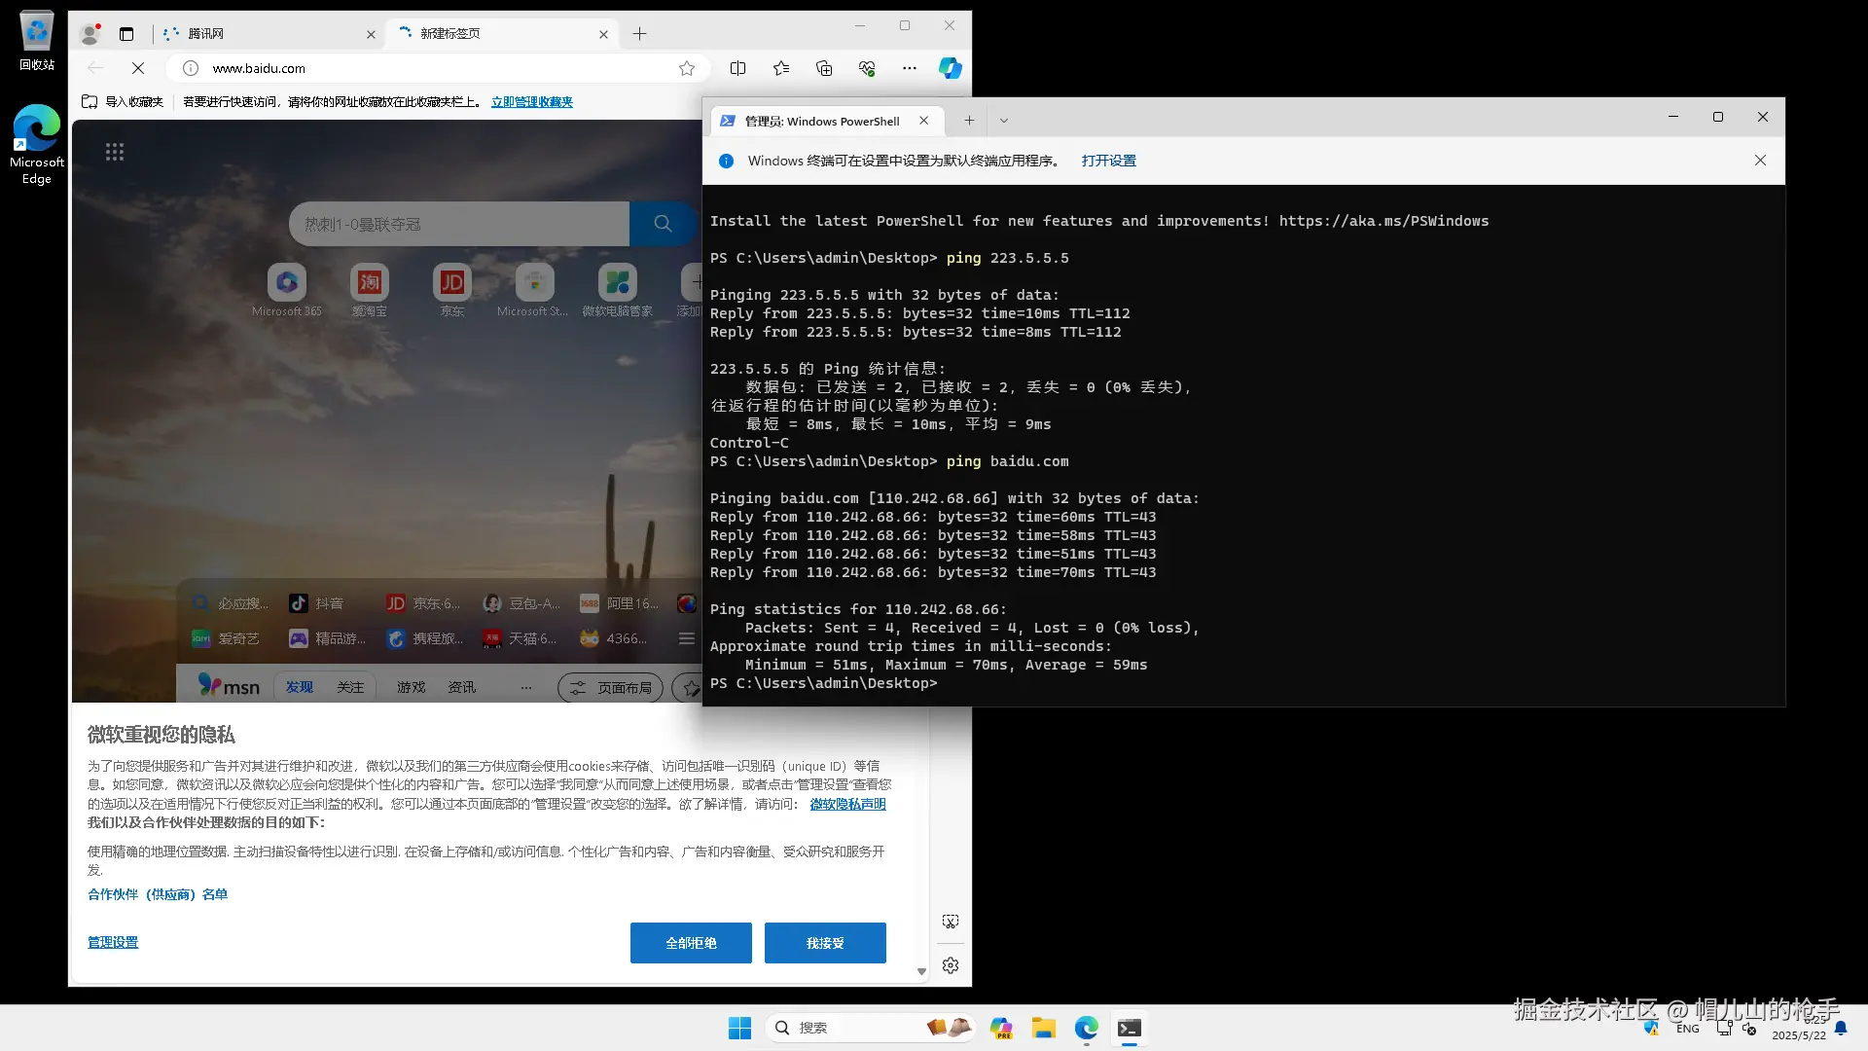The image size is (1868, 1051).
Task: Click the privacy dialog scrollbar down arrow
Action: pyautogui.click(x=921, y=971)
